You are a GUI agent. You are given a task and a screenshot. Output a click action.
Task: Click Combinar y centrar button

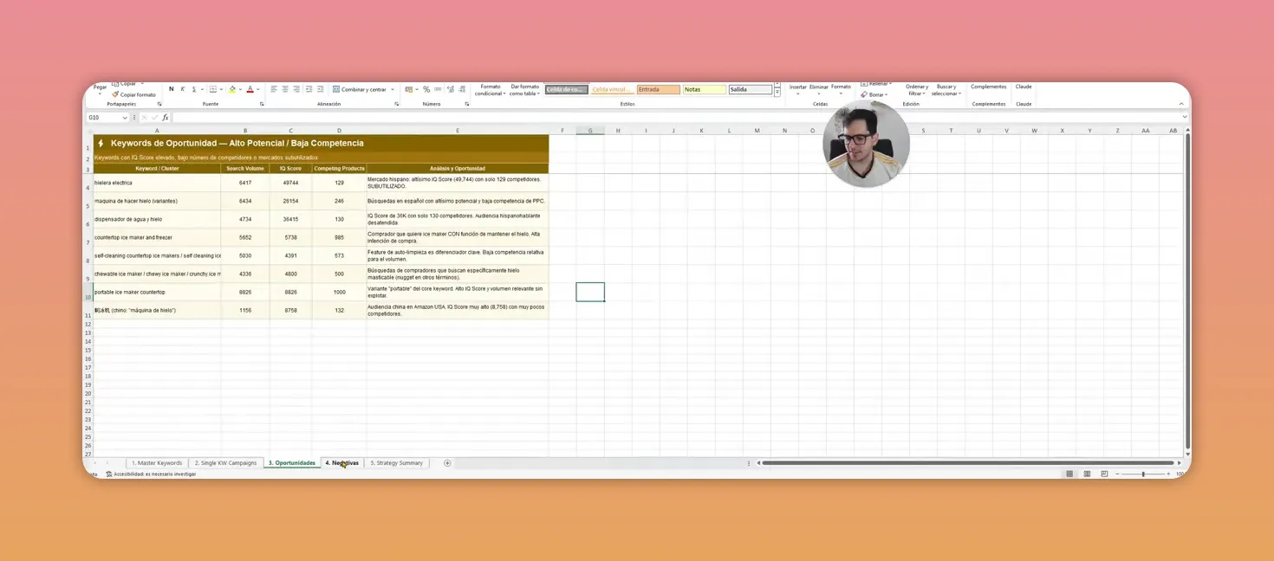[x=358, y=89]
